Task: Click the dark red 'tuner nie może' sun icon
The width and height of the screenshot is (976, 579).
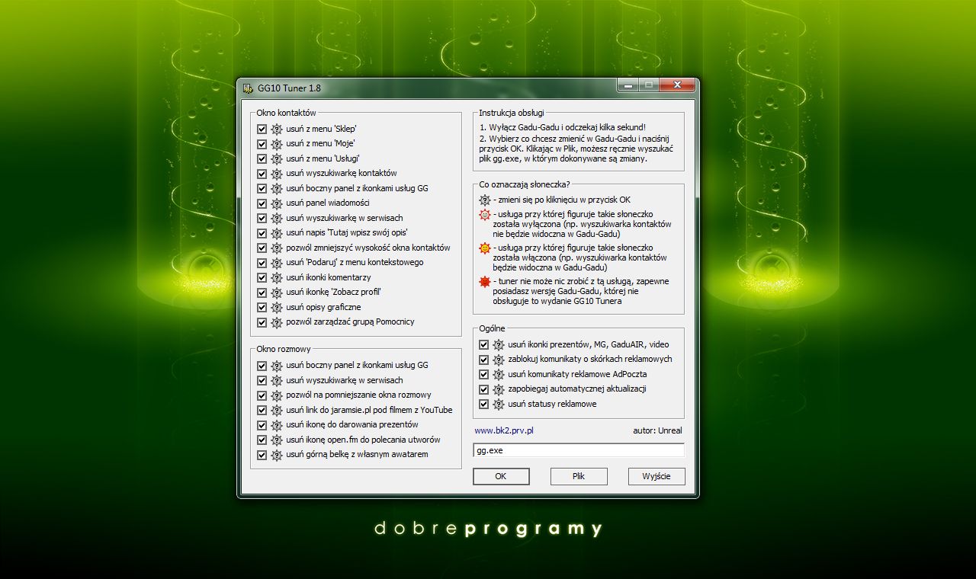Action: [484, 282]
